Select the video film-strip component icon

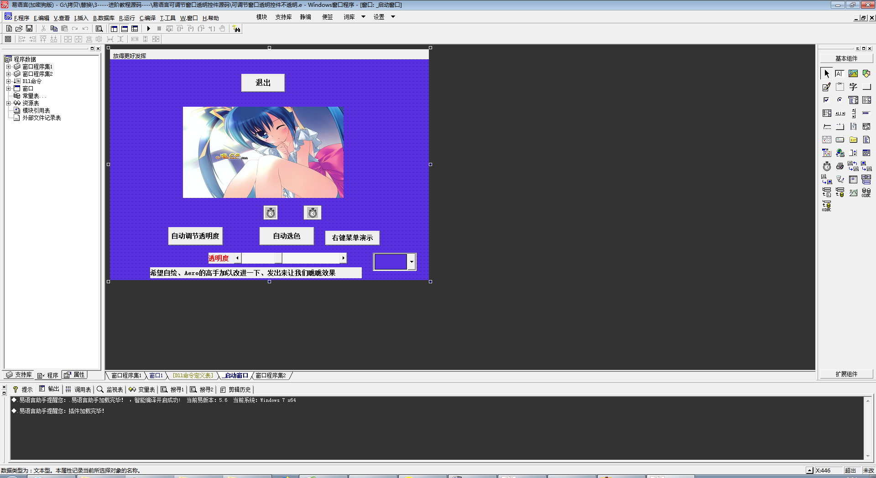tap(853, 126)
